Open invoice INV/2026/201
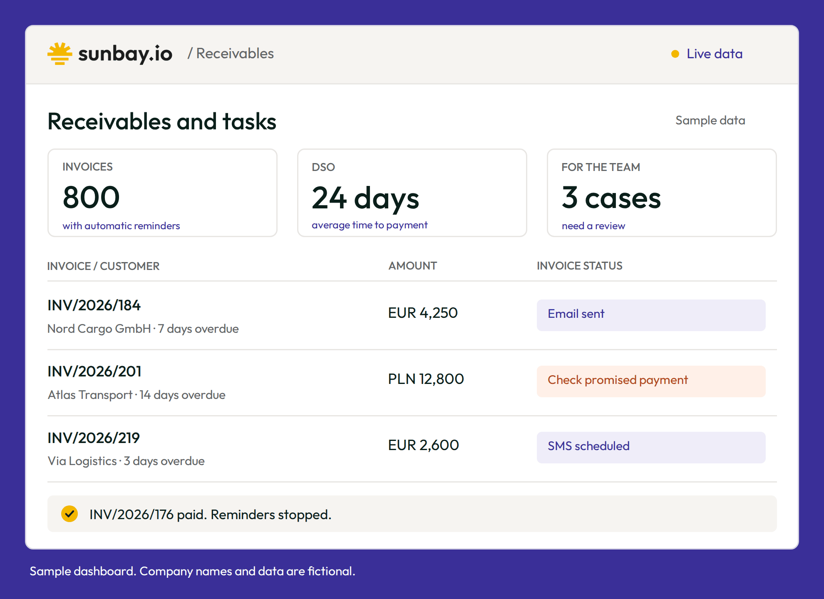The width and height of the screenshot is (824, 599). tap(94, 371)
